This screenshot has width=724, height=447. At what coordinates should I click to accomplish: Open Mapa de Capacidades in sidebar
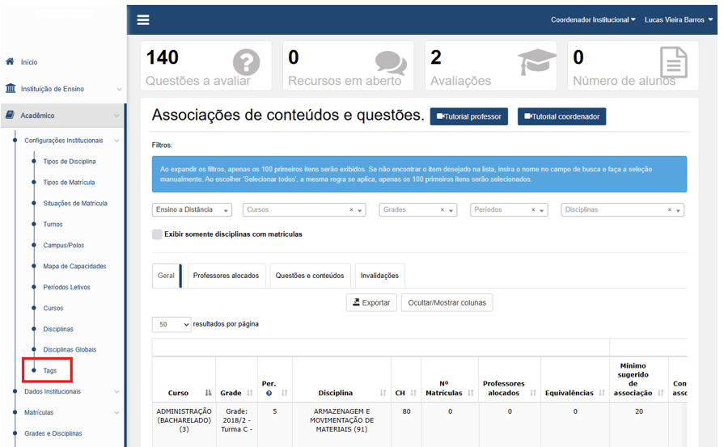click(x=74, y=266)
